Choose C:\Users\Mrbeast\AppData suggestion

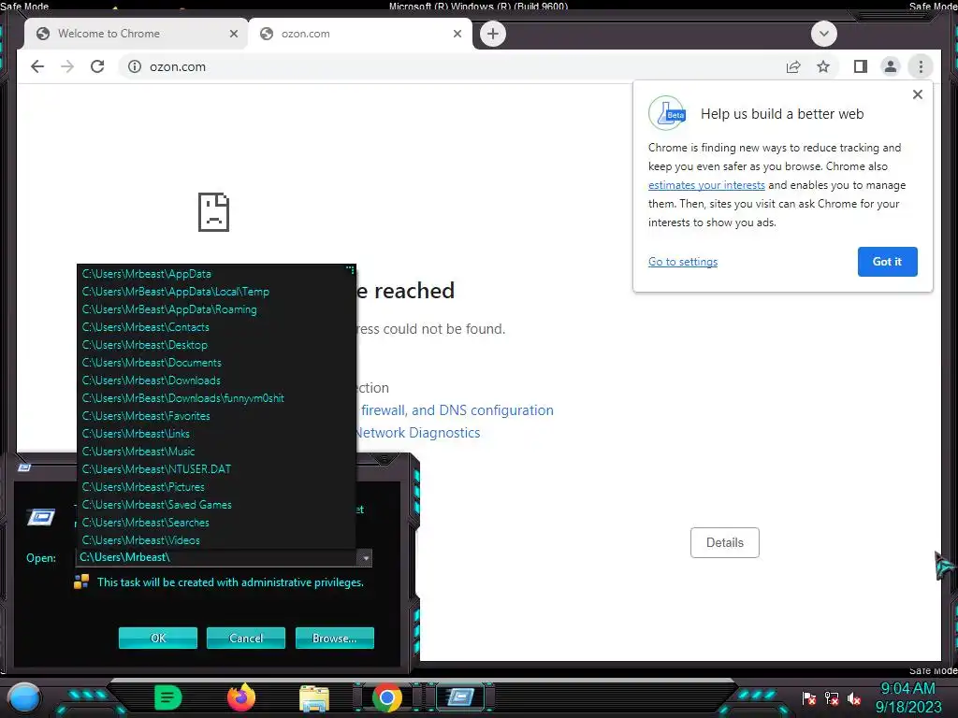pyautogui.click(x=216, y=274)
